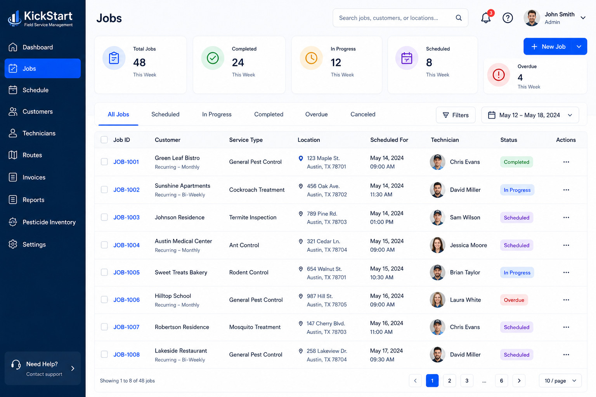596x397 pixels.
Task: Tick the JOB-1005 row checkbox
Action: [x=104, y=272]
